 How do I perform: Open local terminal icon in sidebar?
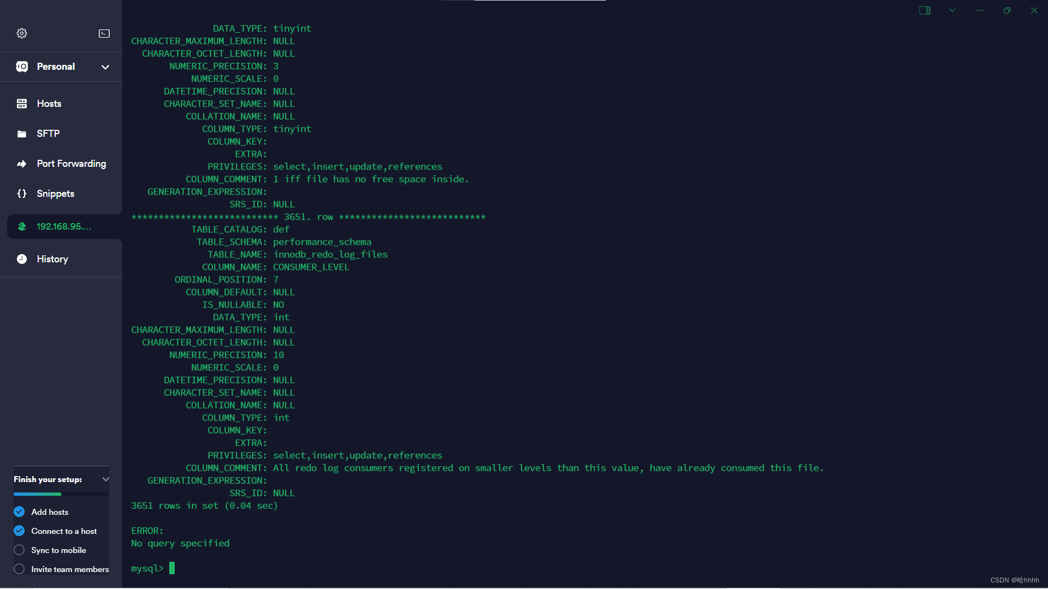(x=104, y=33)
